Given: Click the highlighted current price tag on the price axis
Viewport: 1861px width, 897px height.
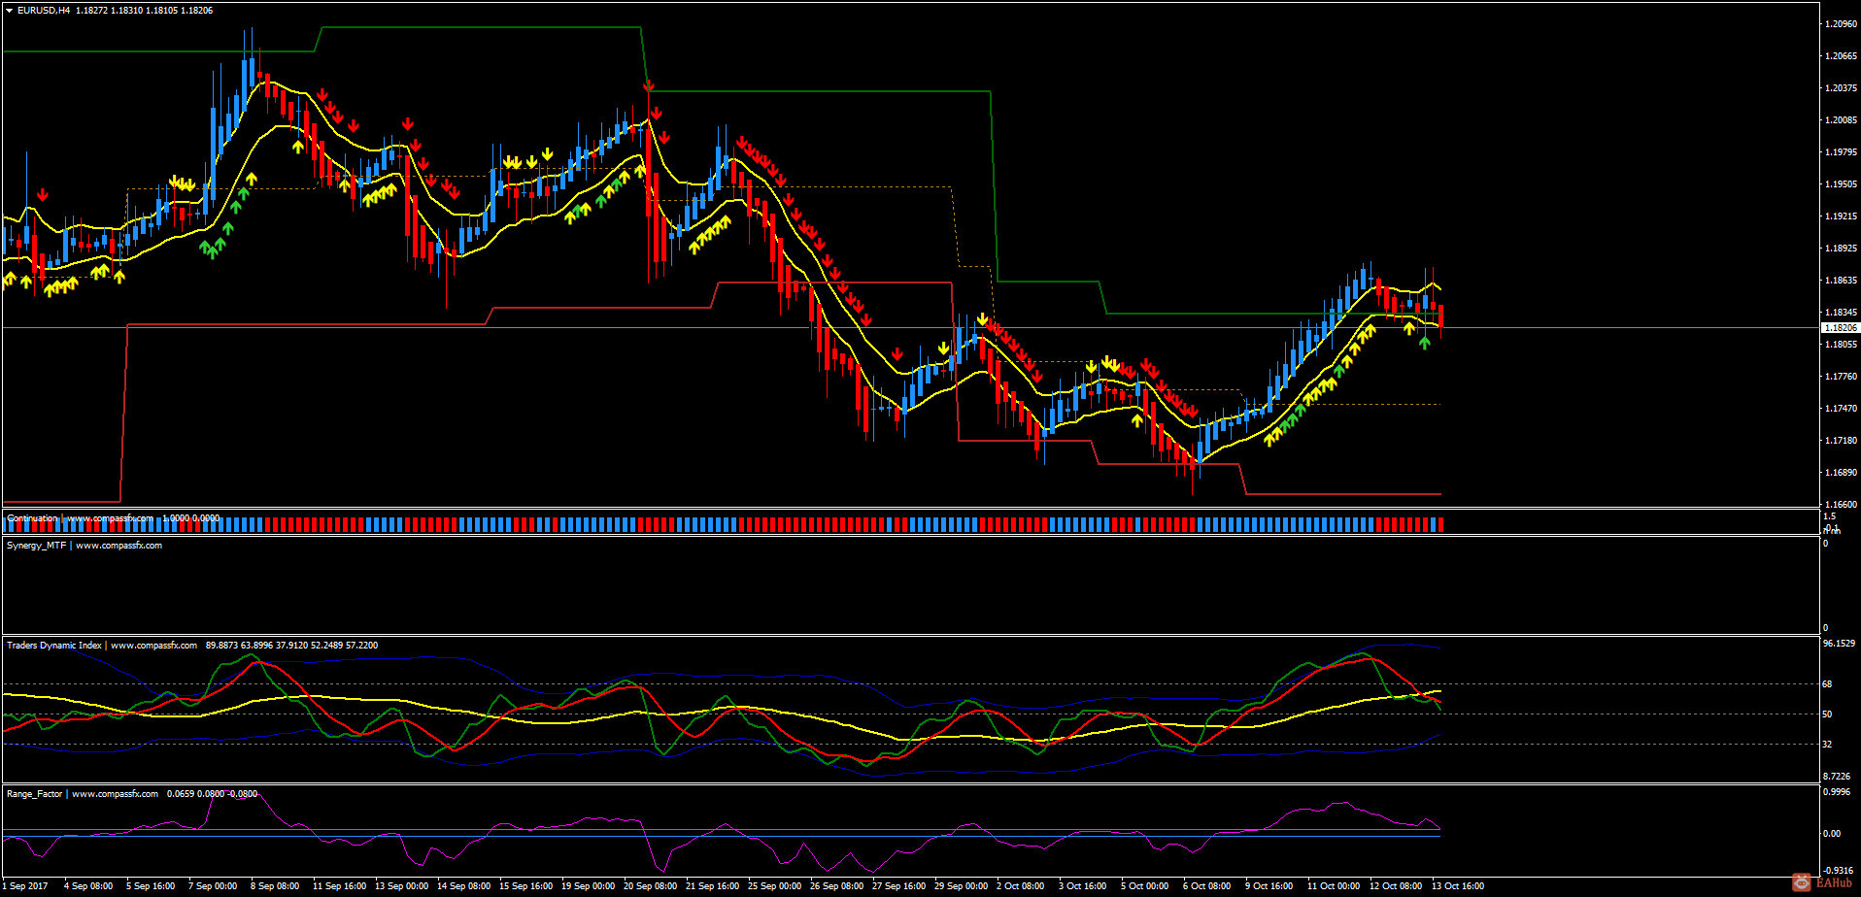Looking at the screenshot, I should click(x=1841, y=328).
